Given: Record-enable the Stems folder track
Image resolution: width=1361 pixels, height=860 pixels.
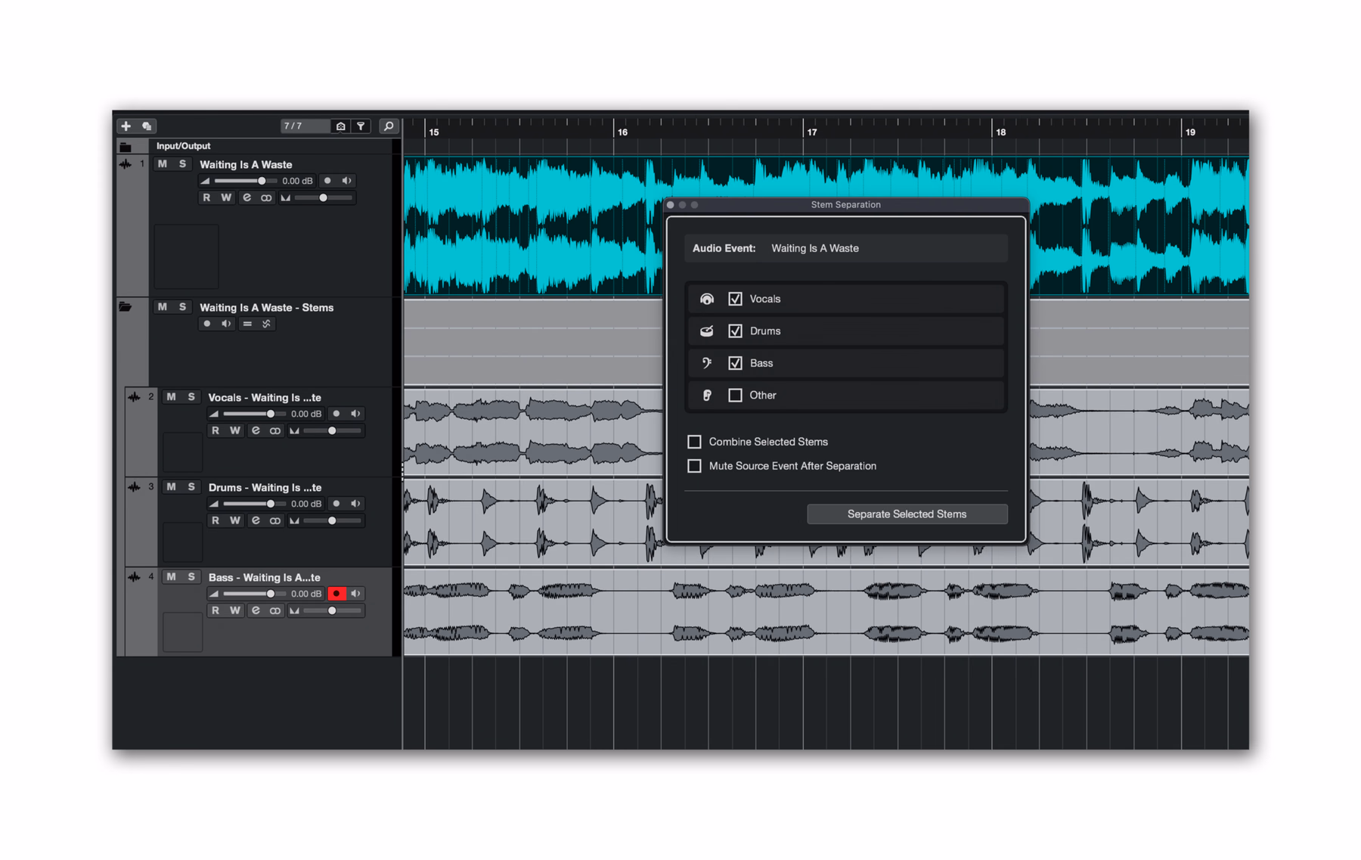Looking at the screenshot, I should [x=206, y=324].
